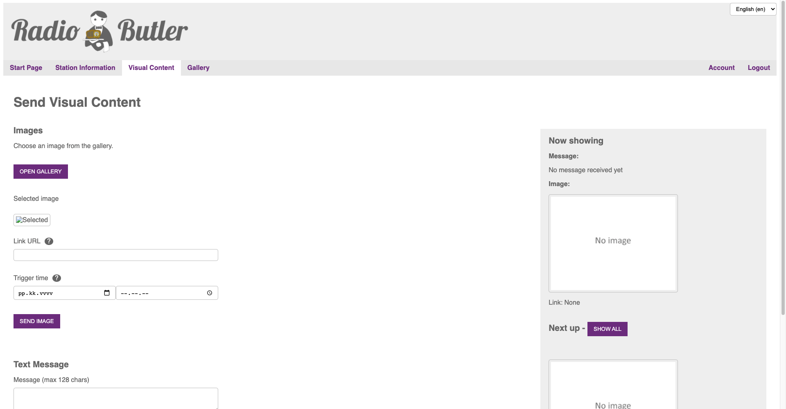Click the Link URL help icon

point(49,241)
